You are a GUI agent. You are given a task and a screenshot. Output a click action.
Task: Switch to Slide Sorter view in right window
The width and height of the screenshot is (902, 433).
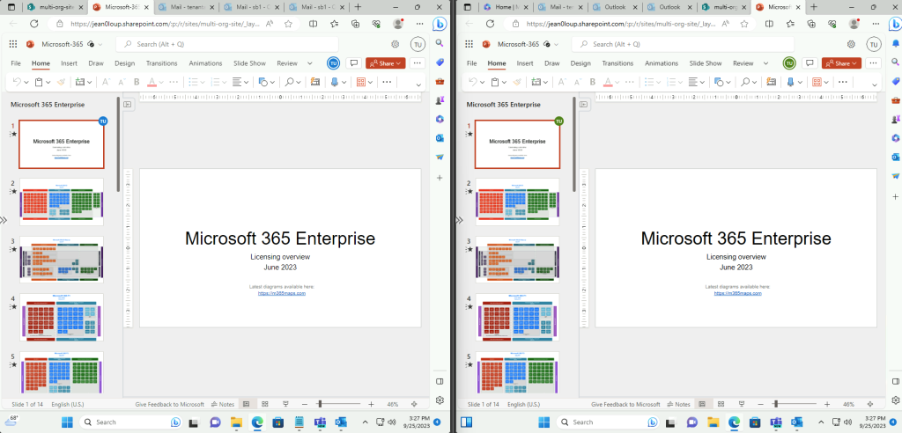pyautogui.click(x=721, y=404)
